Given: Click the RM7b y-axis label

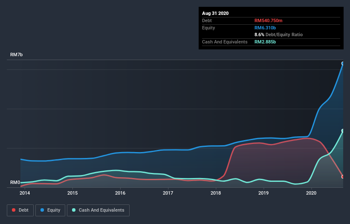Looking at the screenshot, I should (17, 55).
